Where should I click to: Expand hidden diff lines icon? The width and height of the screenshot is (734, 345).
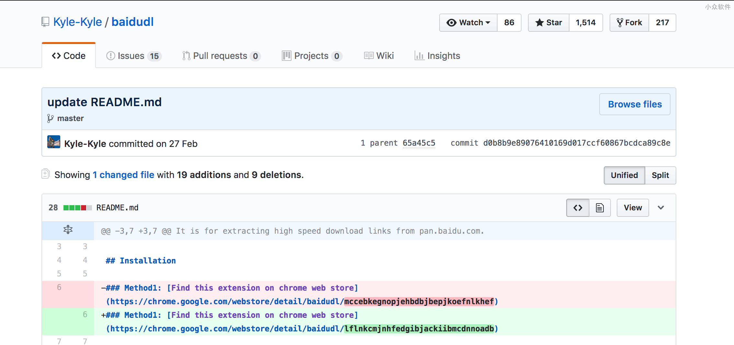click(68, 230)
